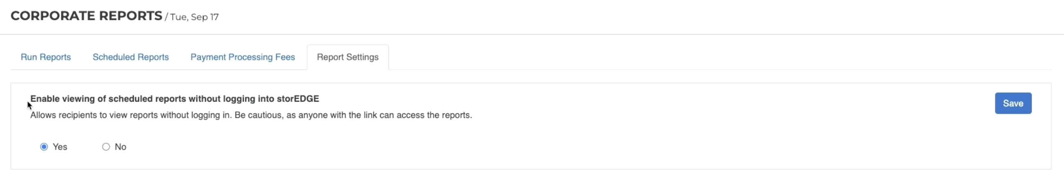This screenshot has height=170, width=1064.
Task: Click the slash separator before the date
Action: 166,17
